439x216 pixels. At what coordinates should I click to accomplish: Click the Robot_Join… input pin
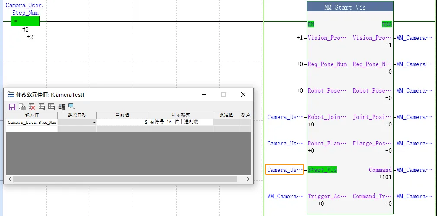click(327, 117)
